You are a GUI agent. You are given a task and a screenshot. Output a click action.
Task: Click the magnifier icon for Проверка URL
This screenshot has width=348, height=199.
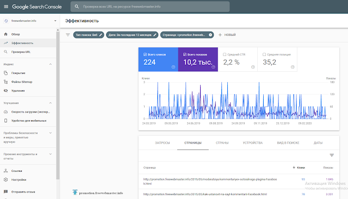tap(6, 52)
